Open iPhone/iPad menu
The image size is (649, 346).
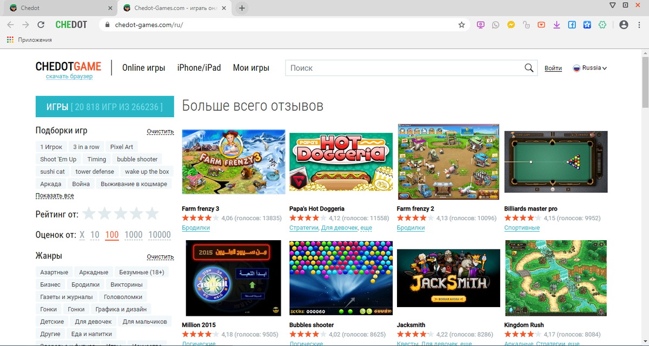point(199,68)
